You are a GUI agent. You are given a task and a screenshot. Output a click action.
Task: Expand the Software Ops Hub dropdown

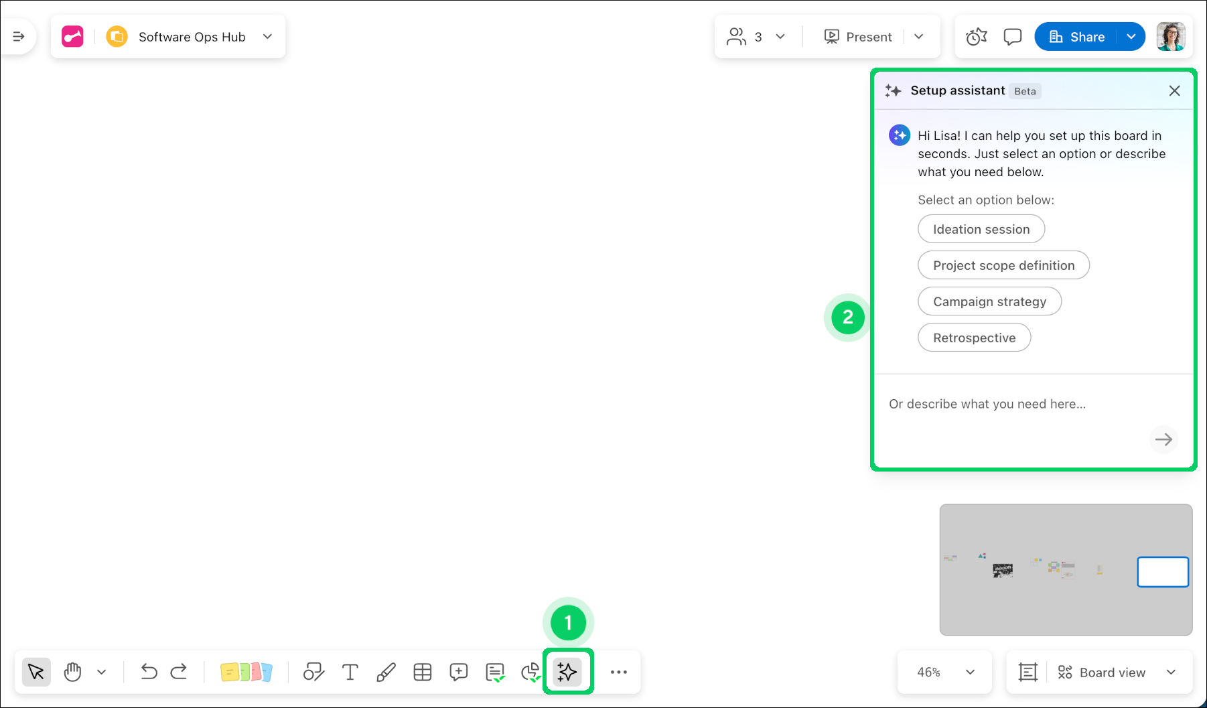click(x=267, y=37)
